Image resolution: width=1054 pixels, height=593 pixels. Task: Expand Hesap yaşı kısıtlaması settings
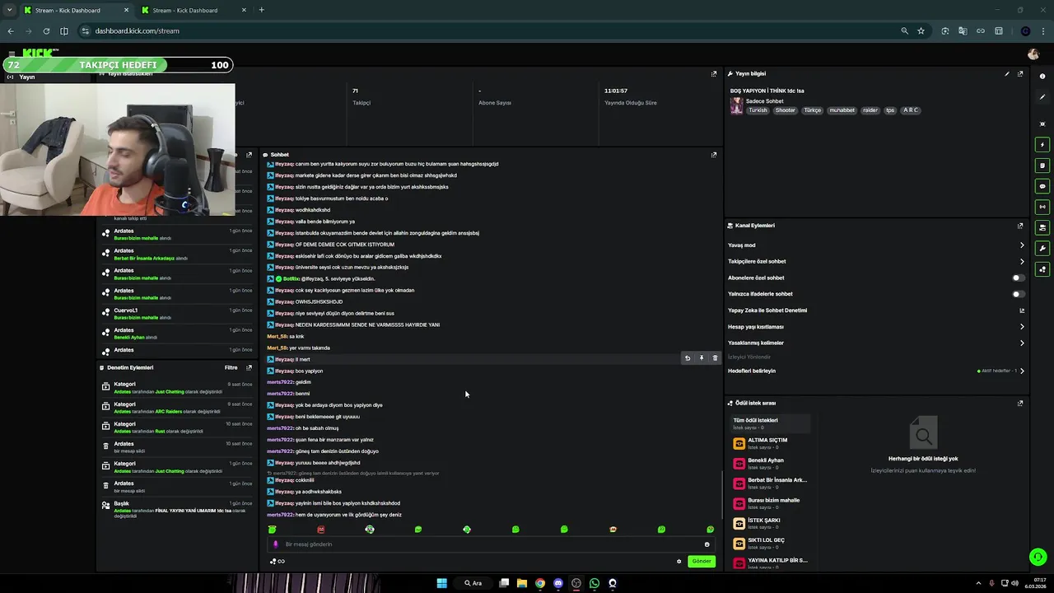[1022, 327]
